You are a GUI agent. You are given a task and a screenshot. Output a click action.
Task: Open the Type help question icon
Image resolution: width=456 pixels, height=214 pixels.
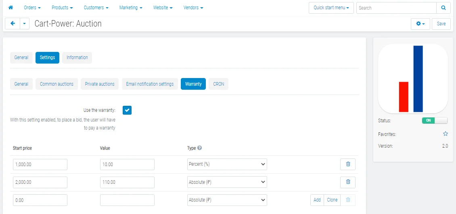click(199, 148)
